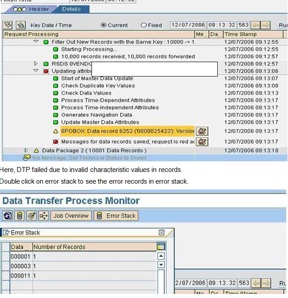Screen dimensions: 288x298
Task: Click next time arrow in lower monitor window
Action: (x=266, y=283)
